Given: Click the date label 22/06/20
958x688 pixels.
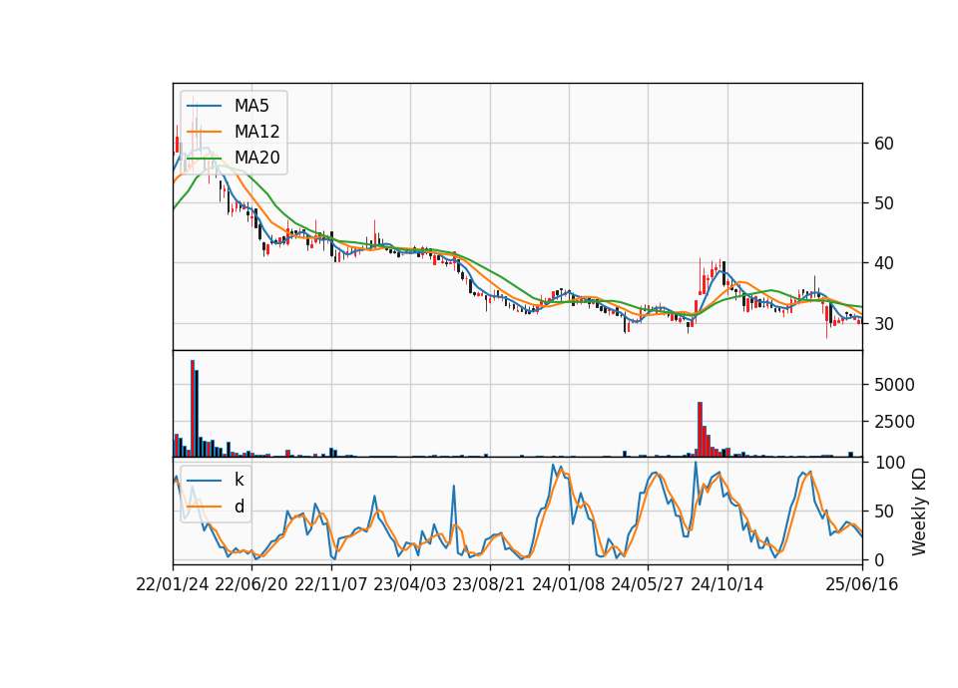Looking at the screenshot, I should 251,584.
